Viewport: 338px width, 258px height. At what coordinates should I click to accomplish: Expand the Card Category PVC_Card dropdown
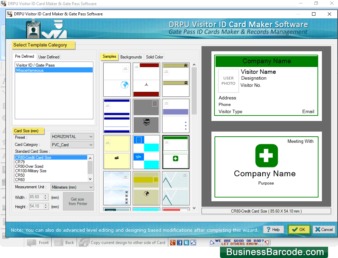pos(72,145)
